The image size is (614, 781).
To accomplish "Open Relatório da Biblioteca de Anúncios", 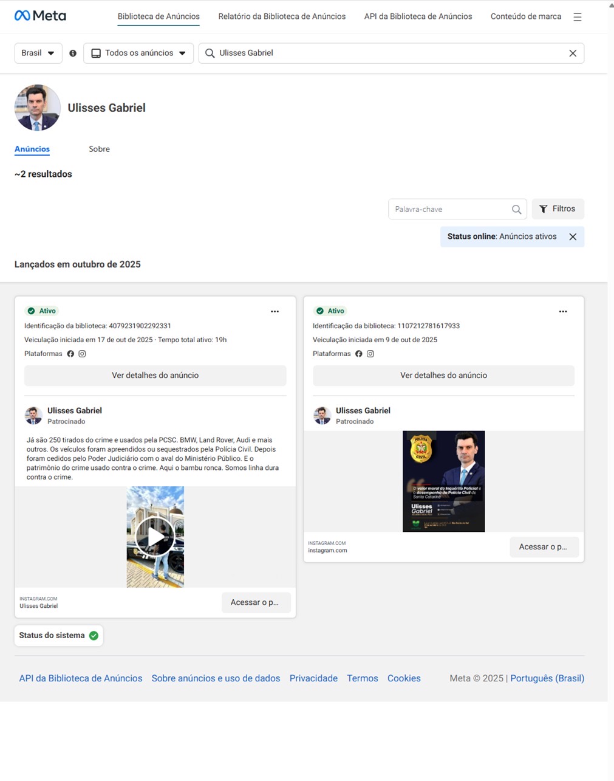I will [x=282, y=16].
